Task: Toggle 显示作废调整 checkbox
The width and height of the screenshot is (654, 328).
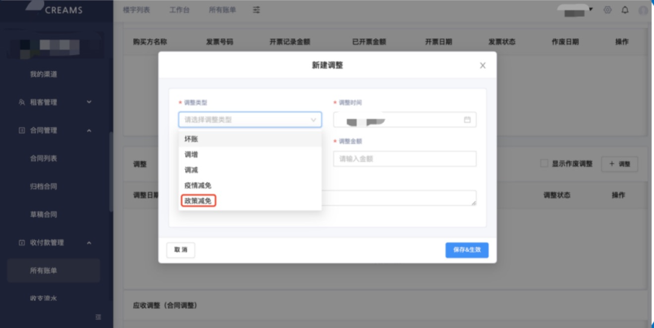Action: (x=544, y=163)
